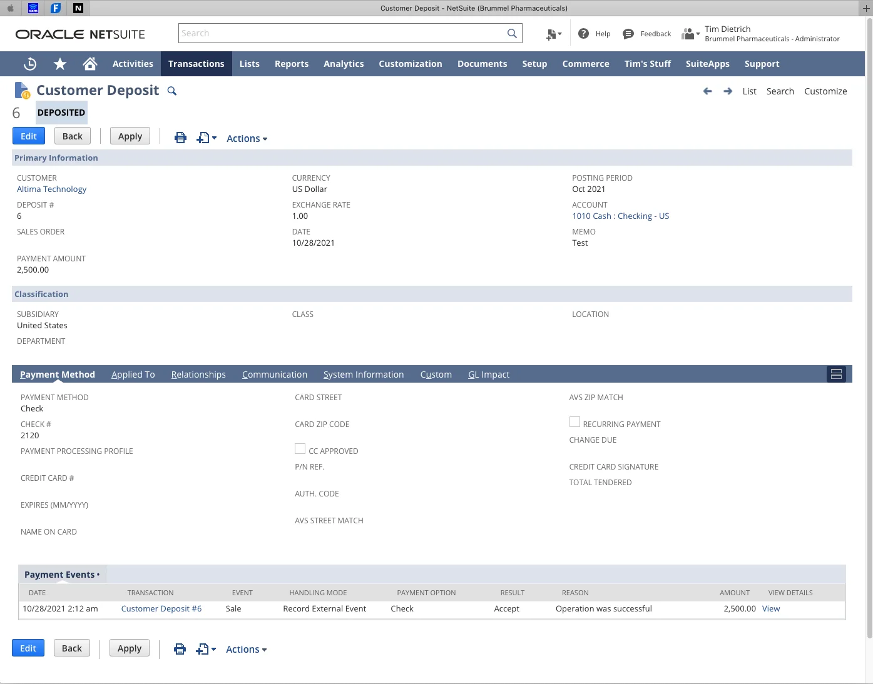Click the top print icon
The height and width of the screenshot is (684, 873).
point(180,138)
